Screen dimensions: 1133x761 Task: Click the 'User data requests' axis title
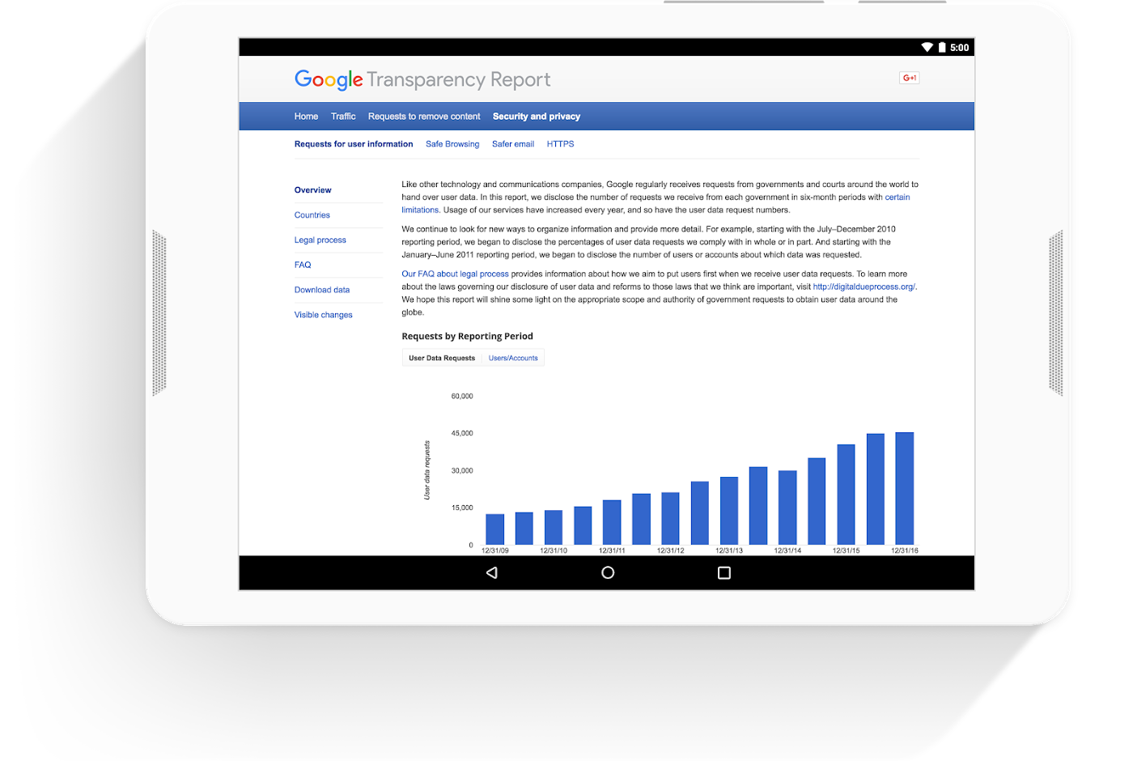click(x=427, y=470)
